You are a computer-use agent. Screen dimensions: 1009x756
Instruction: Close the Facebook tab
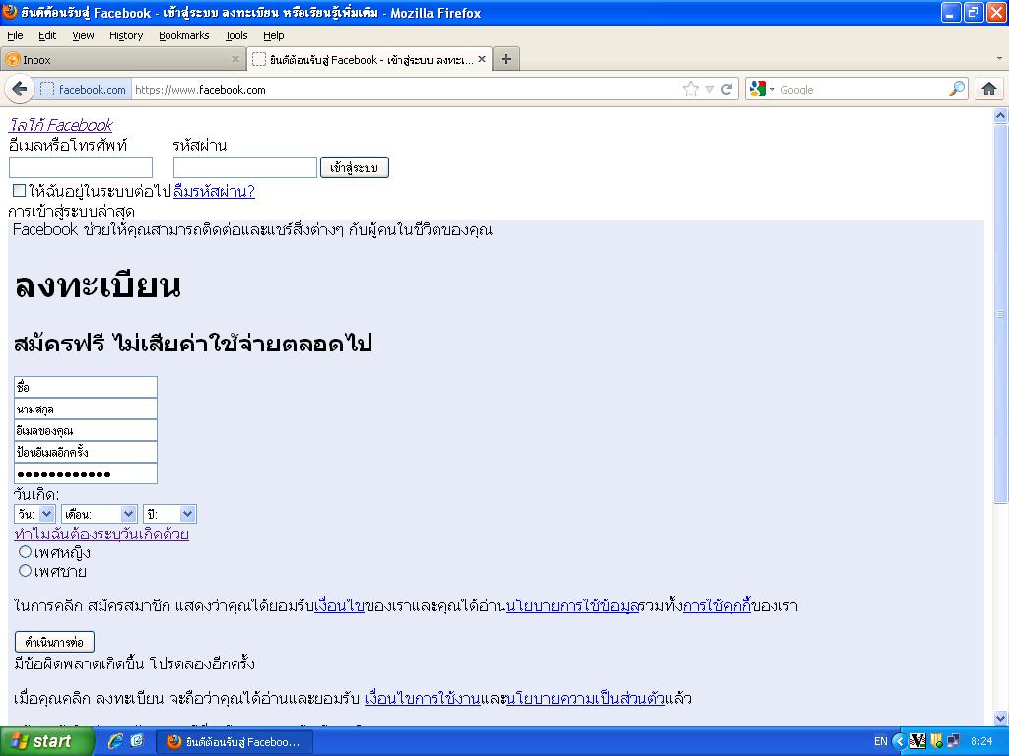pos(481,59)
